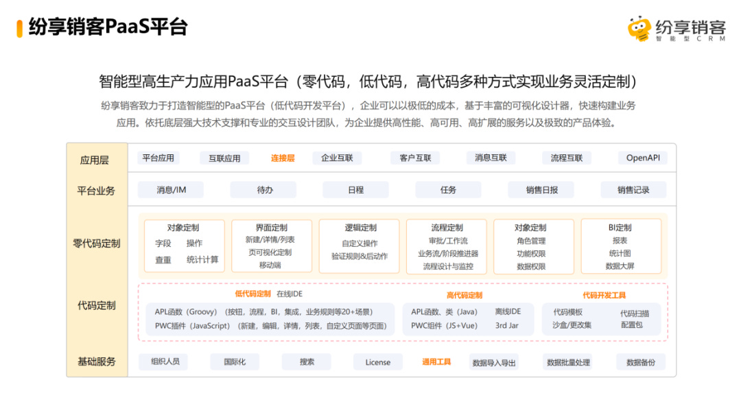Select the License tag
This screenshot has height=415, width=741.
[x=378, y=362]
